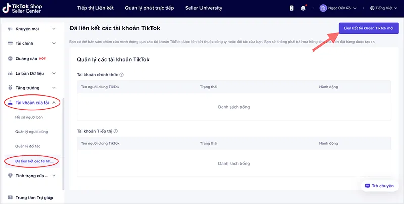404x204 pixels.
Task: Click the chat bubble icon in Trò chuyện
Action: click(x=368, y=186)
